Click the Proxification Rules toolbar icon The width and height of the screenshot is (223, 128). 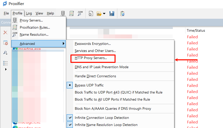click(71, 13)
